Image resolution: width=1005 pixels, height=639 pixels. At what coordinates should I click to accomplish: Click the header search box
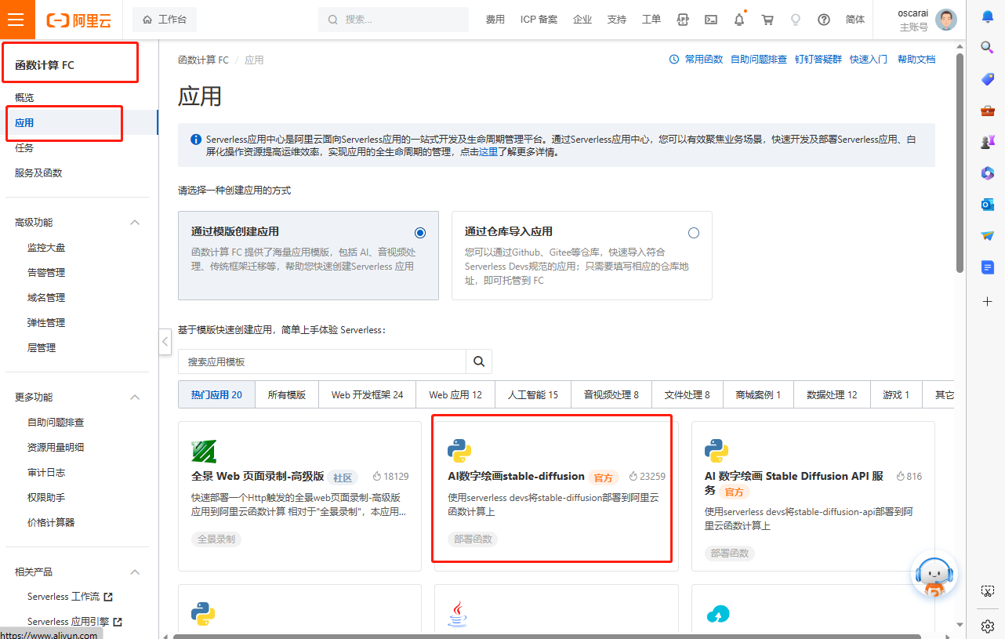395,20
